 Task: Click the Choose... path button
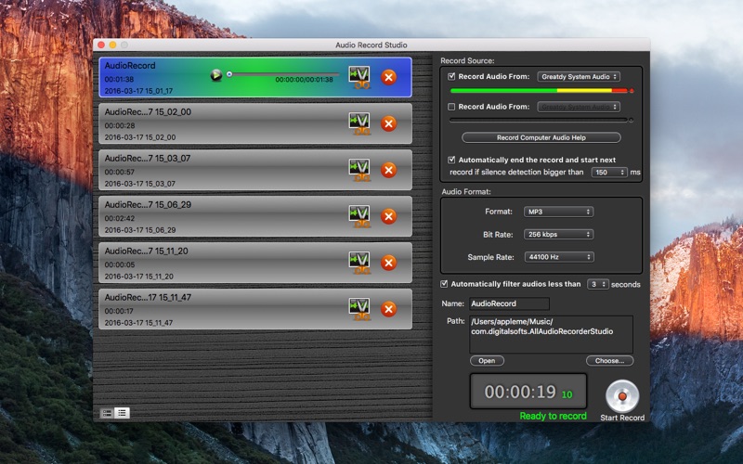pos(609,361)
